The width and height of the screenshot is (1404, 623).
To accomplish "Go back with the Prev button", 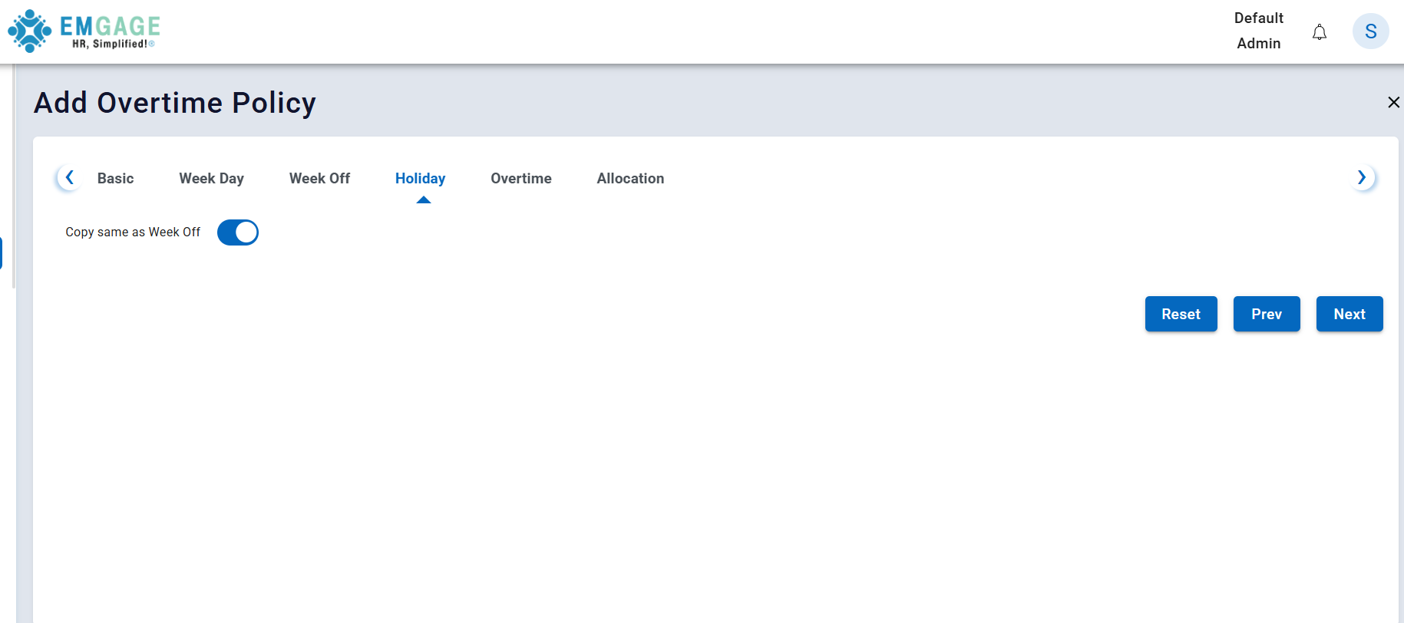I will [1266, 314].
